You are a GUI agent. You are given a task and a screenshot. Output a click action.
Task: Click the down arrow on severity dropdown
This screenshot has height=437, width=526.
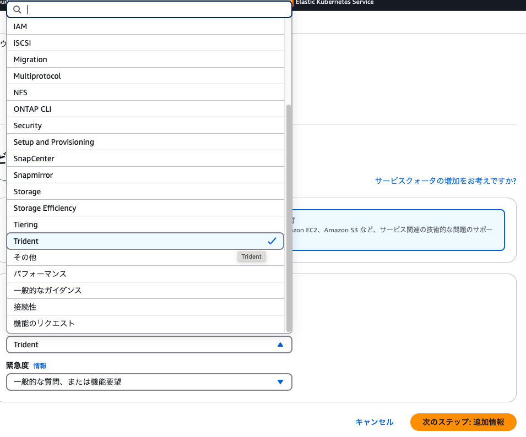(x=280, y=382)
